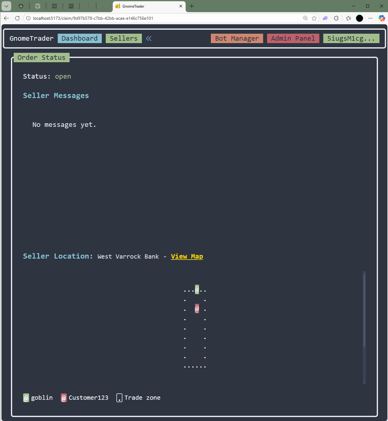Click the Customer123 legend icon
Image resolution: width=388 pixels, height=421 pixels.
click(x=64, y=398)
